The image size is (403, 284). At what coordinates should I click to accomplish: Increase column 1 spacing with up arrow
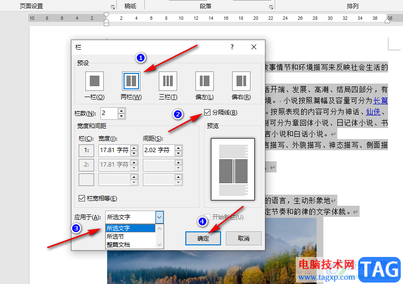179,148
